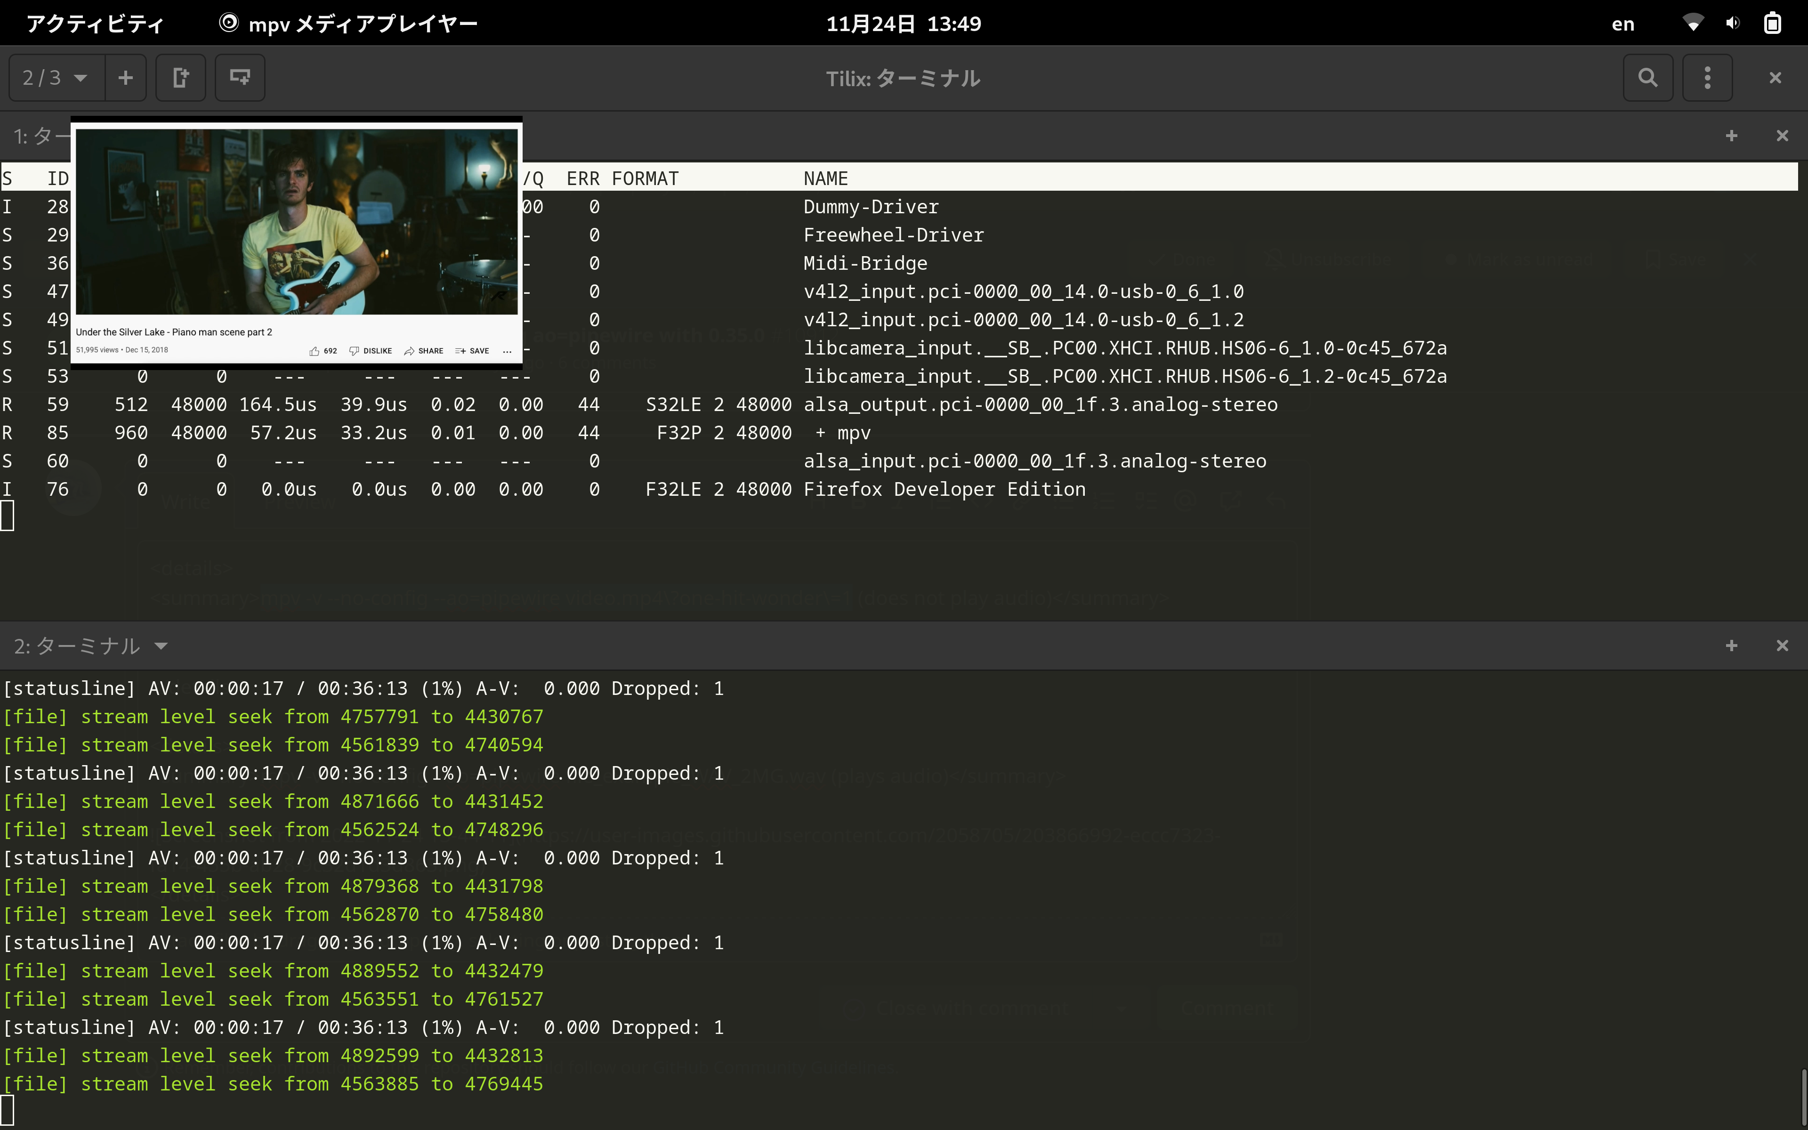Viewport: 1808px width, 1130px height.
Task: Click the Wi-Fi indicator in the status bar
Action: click(1693, 23)
